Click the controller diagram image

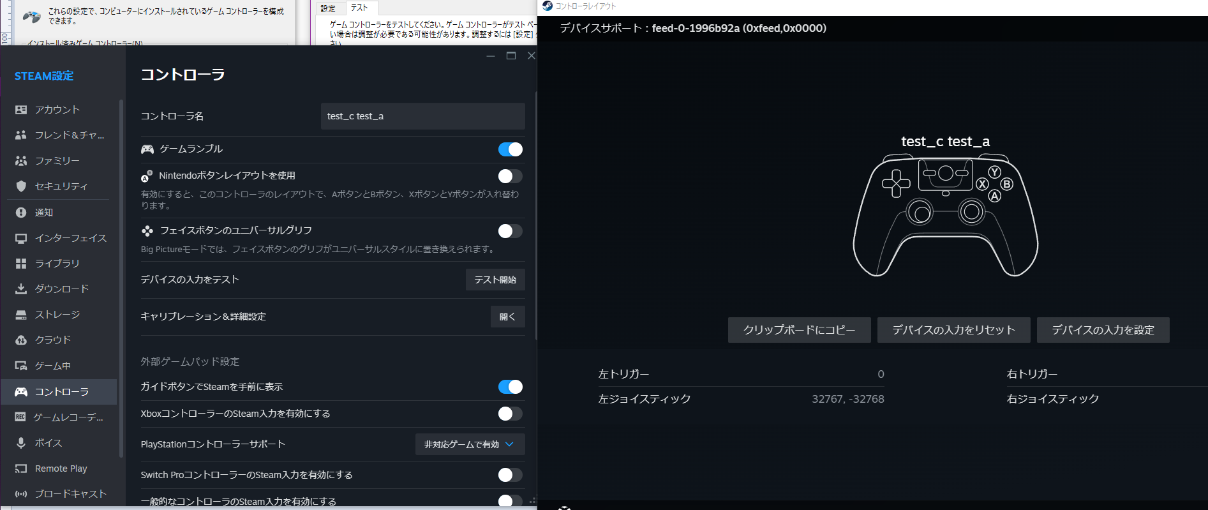(946, 215)
